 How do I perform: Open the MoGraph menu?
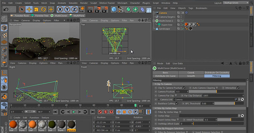(122, 3)
